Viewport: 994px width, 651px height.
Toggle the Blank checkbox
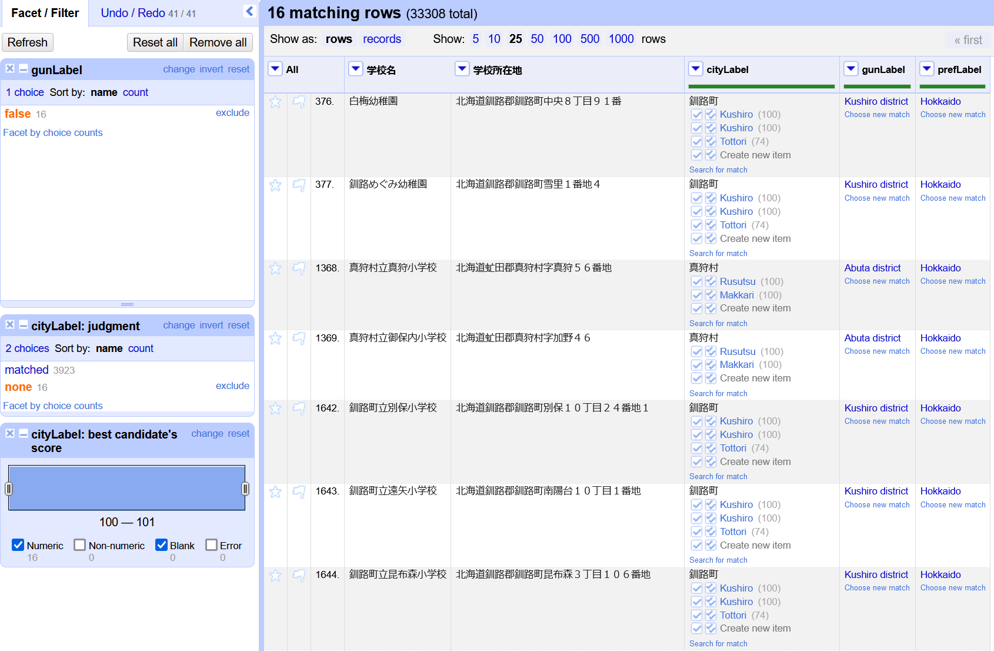(x=161, y=545)
